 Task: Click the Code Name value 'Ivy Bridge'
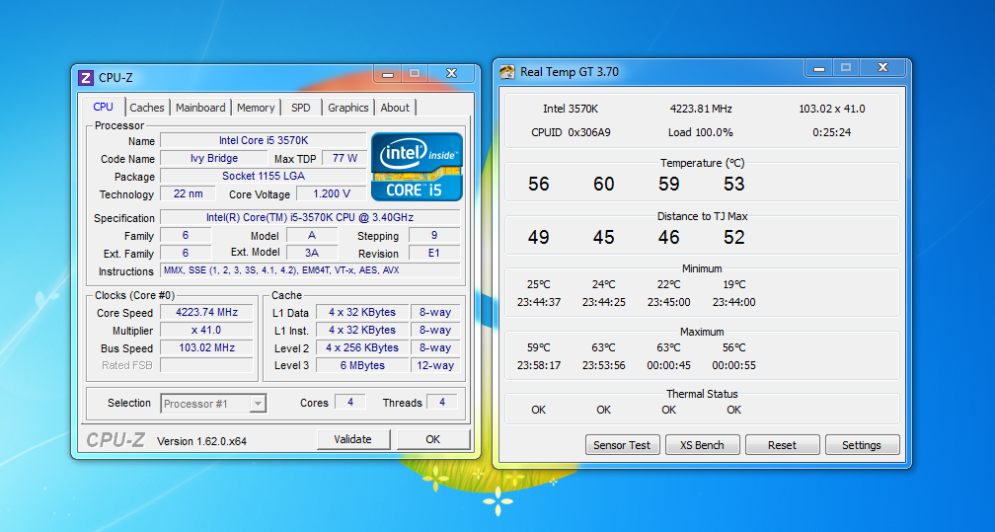(x=214, y=158)
